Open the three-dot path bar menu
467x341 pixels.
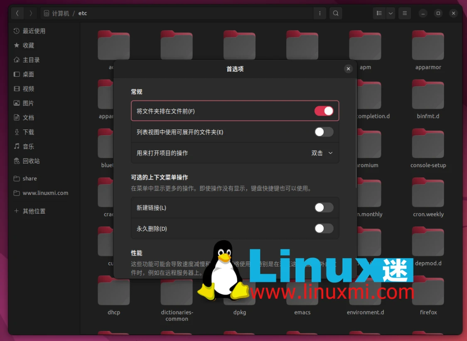pyautogui.click(x=320, y=13)
